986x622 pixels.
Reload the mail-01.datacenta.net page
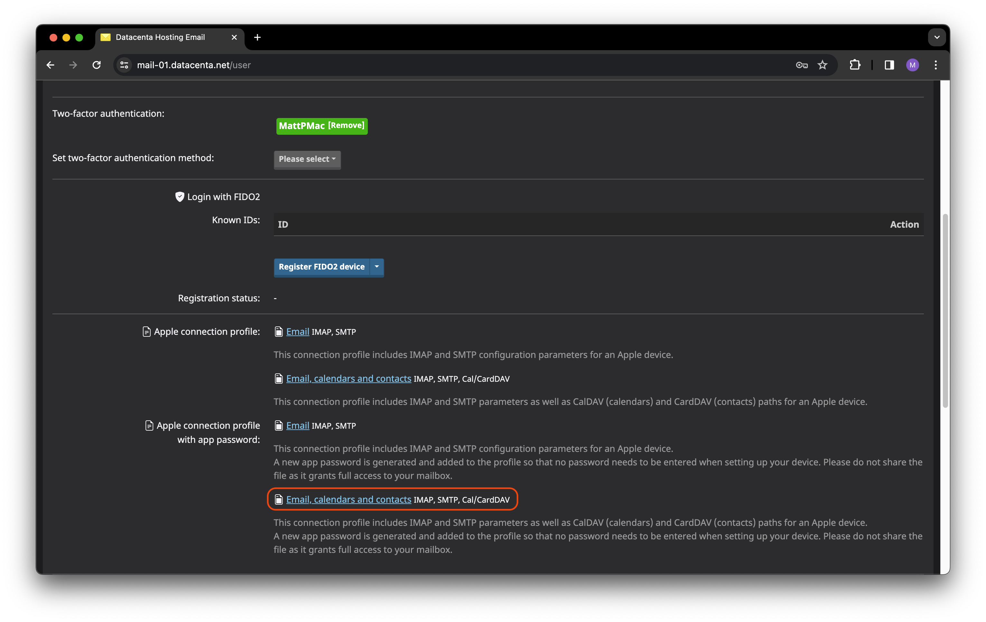pos(97,65)
